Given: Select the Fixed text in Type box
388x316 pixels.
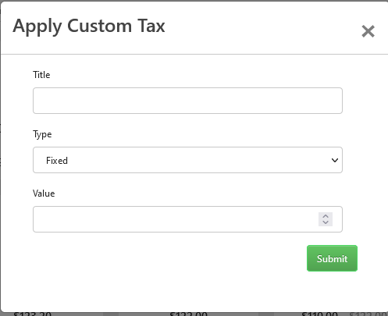Looking at the screenshot, I should pos(57,161).
